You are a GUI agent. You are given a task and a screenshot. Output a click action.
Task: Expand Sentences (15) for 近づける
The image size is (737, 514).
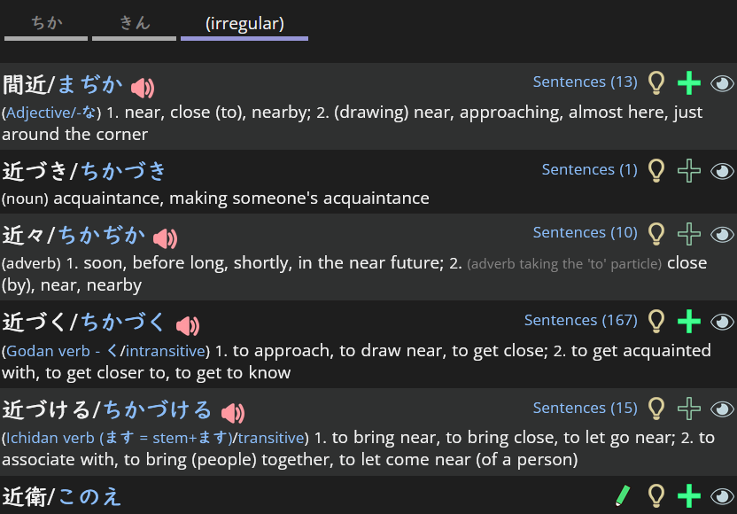tap(585, 408)
